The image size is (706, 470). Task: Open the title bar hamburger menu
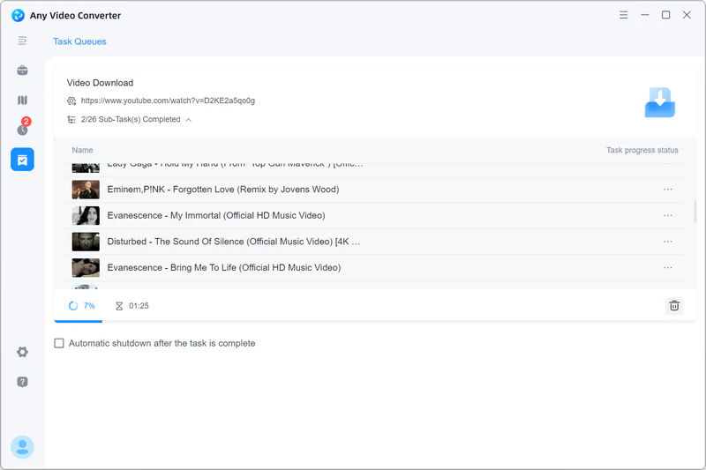click(x=625, y=15)
